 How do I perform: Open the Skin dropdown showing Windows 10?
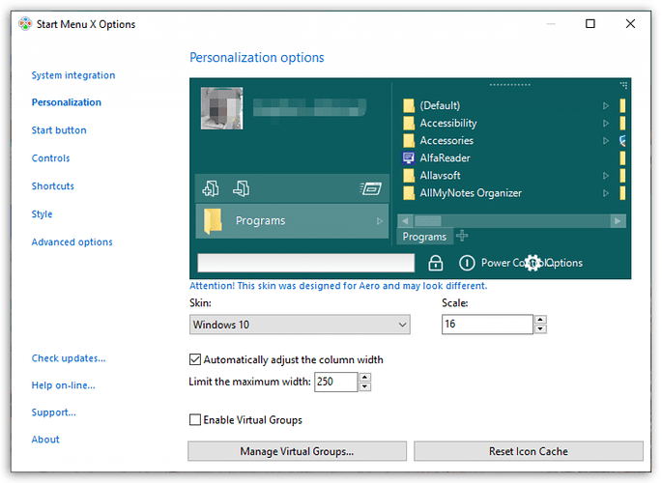pos(300,325)
